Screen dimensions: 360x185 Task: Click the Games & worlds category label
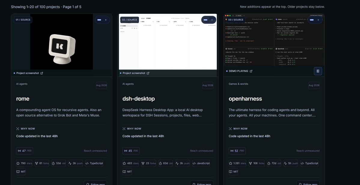click(238, 84)
